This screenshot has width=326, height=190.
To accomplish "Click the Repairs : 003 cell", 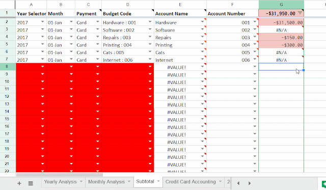I will 128,37.
